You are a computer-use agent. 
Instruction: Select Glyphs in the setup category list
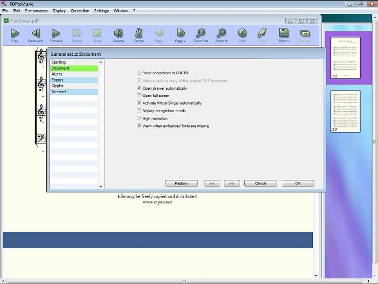click(x=57, y=86)
